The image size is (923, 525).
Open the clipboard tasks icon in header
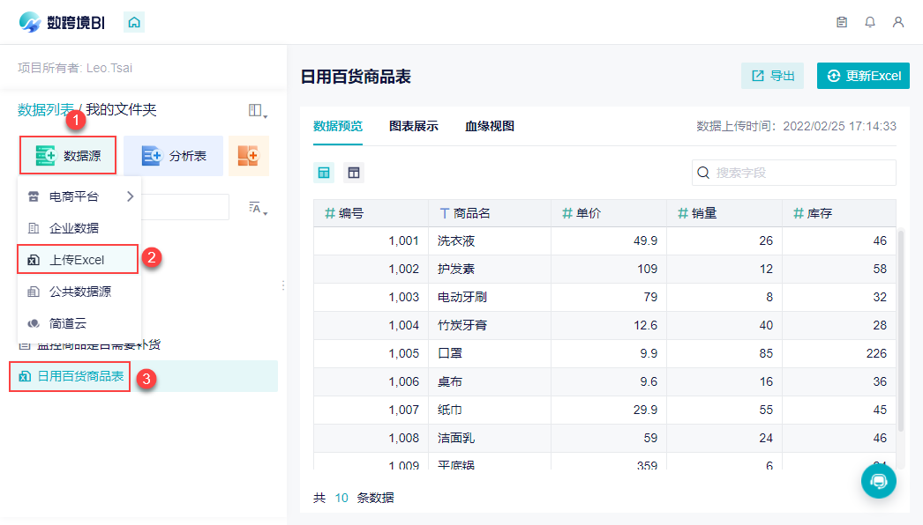pyautogui.click(x=842, y=22)
